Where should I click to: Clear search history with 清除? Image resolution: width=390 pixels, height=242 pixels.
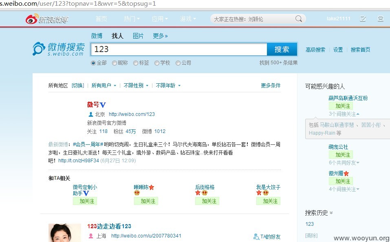tap(311, 235)
